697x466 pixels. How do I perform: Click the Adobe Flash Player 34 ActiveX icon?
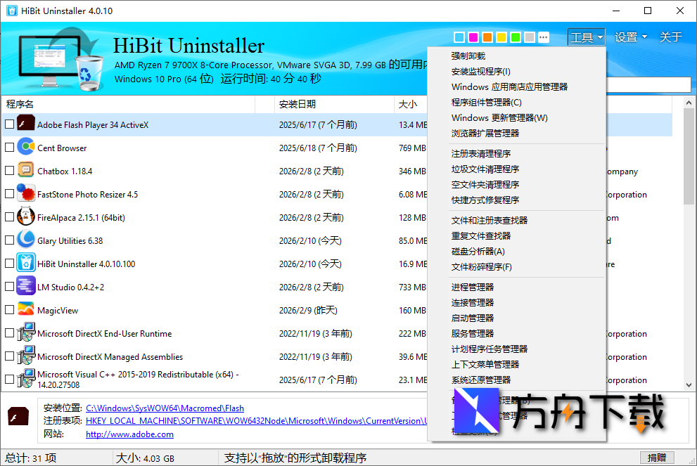[x=26, y=123]
